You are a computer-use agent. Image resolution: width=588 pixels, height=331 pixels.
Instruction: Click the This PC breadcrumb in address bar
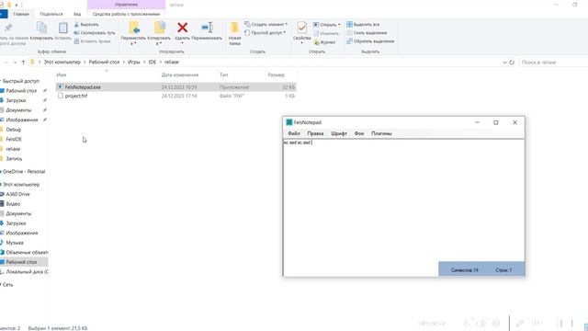coord(62,62)
